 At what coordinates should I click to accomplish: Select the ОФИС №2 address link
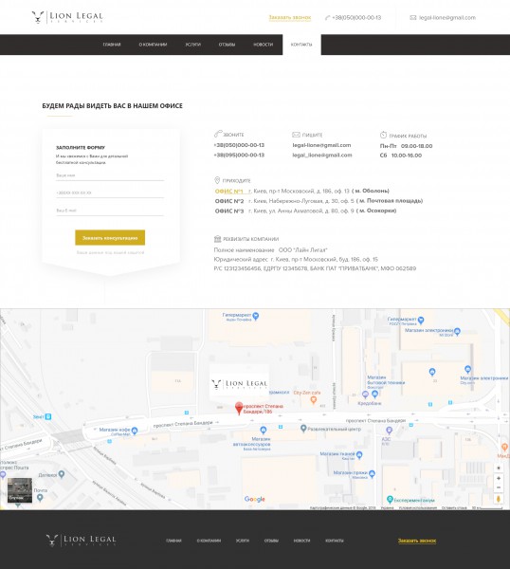click(229, 201)
